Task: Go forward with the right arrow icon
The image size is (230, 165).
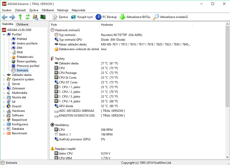Action: click(12, 17)
